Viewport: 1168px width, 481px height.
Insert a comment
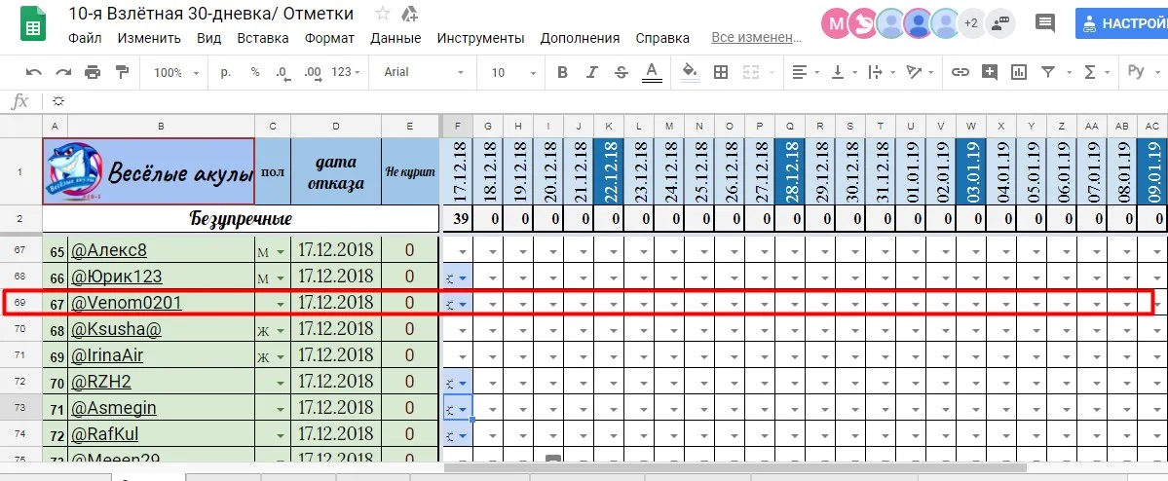tap(989, 72)
